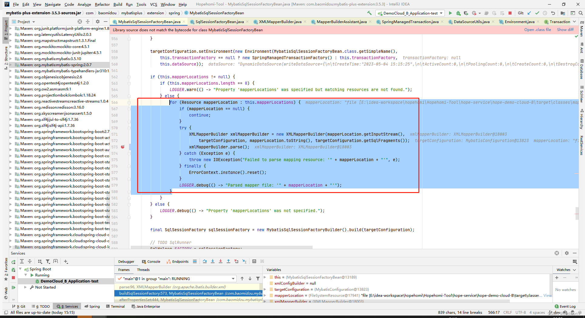Locate current file in Project panel
This screenshot has height=318, width=585.
[x=79, y=22]
